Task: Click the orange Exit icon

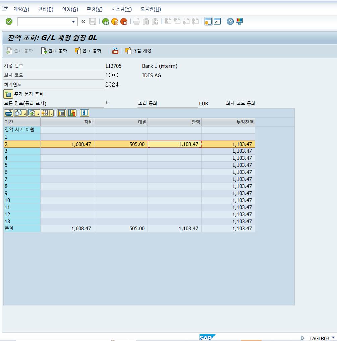Action: (x=115, y=21)
